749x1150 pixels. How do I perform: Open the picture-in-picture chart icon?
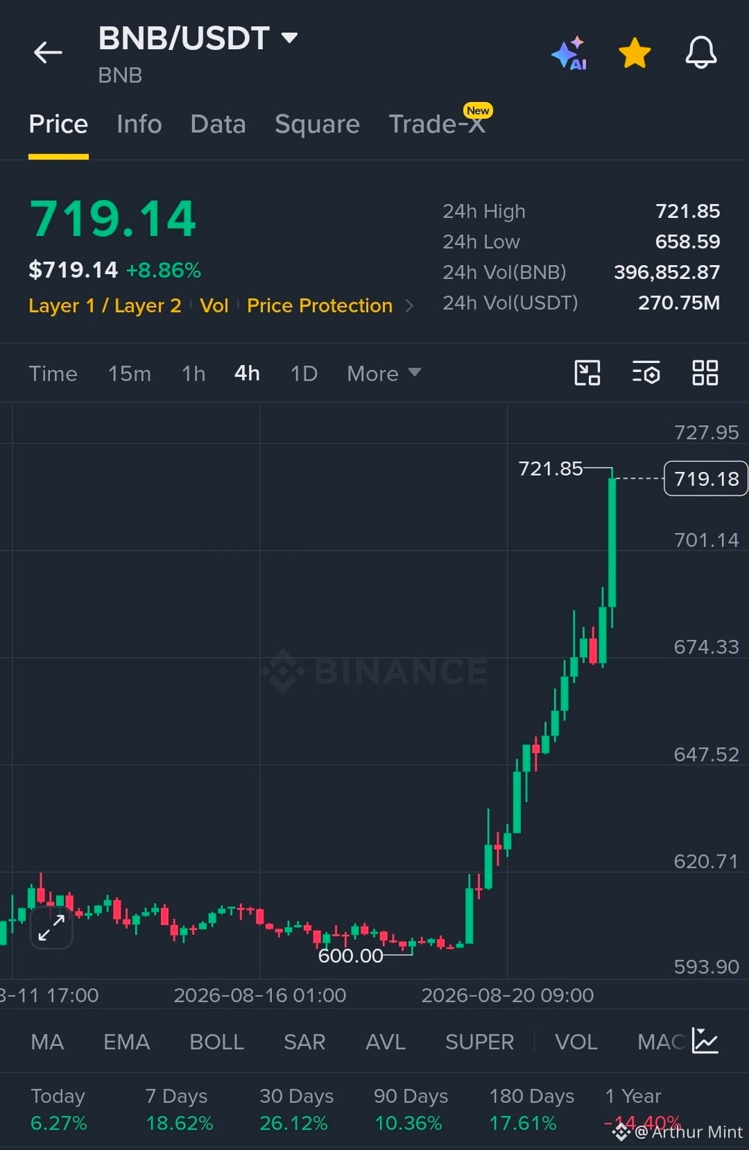587,373
